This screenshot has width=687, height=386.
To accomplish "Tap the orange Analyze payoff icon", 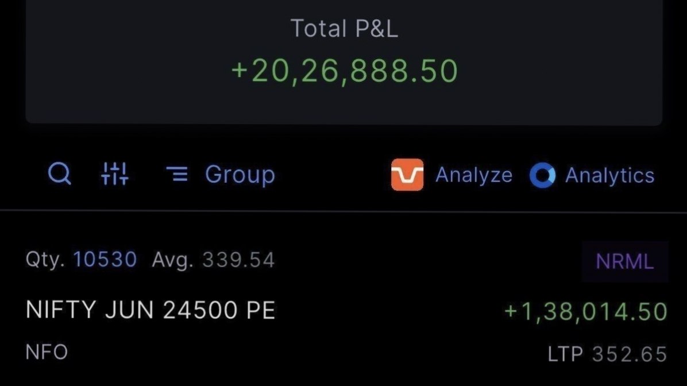I will pos(407,175).
